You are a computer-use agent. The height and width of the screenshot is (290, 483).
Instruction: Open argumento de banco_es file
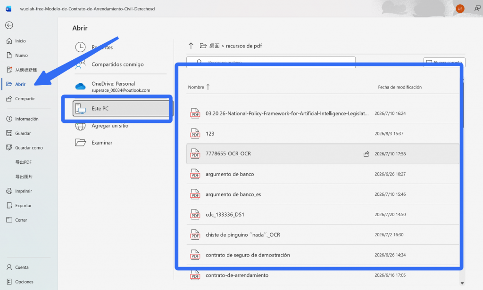pos(323,194)
